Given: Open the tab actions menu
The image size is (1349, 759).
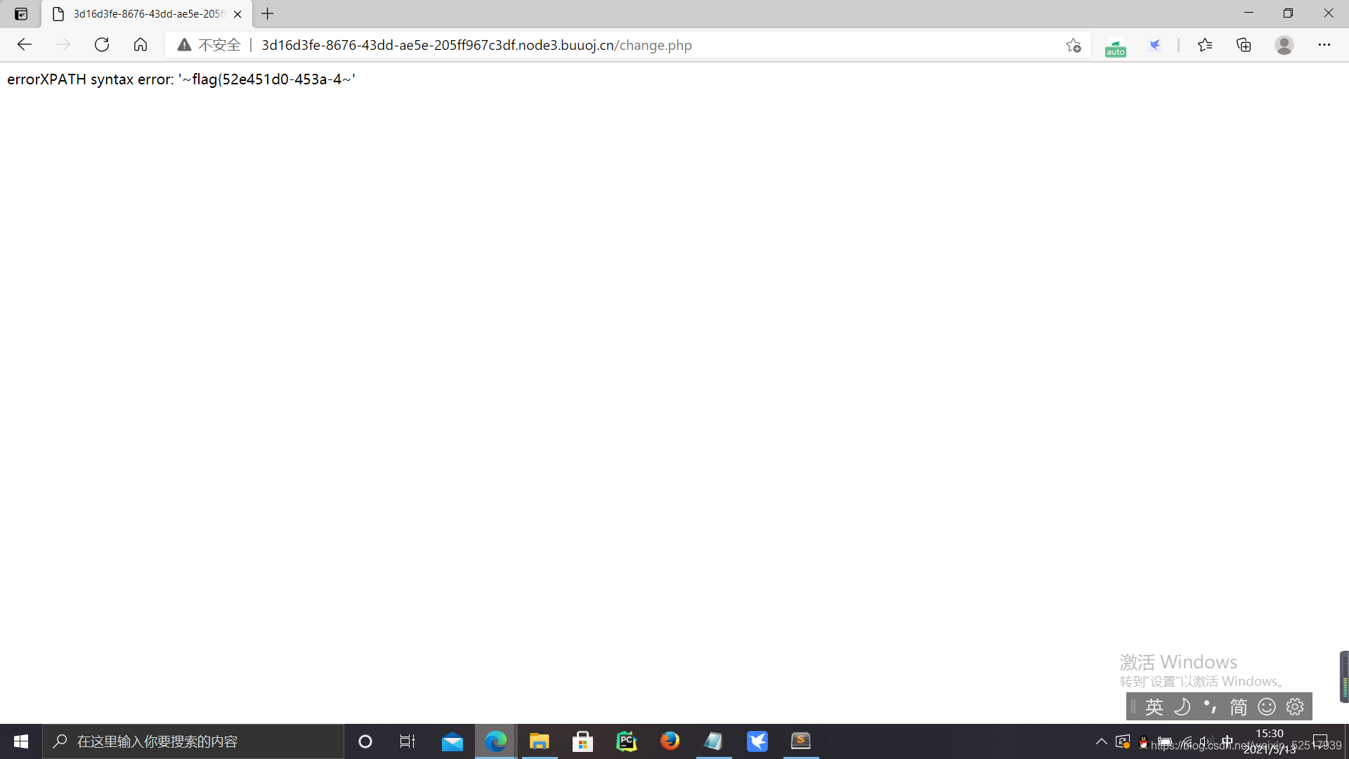Looking at the screenshot, I should [21, 14].
